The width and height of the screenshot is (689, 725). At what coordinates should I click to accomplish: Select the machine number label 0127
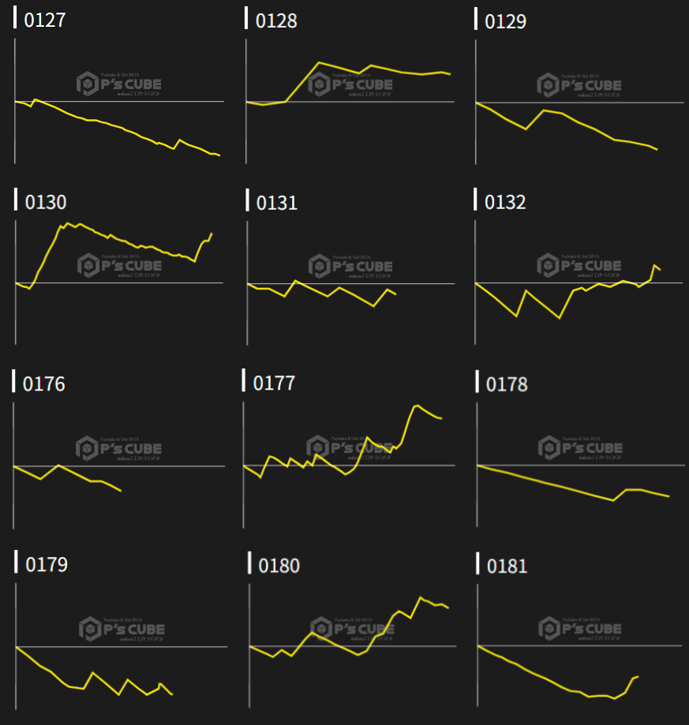(x=45, y=21)
